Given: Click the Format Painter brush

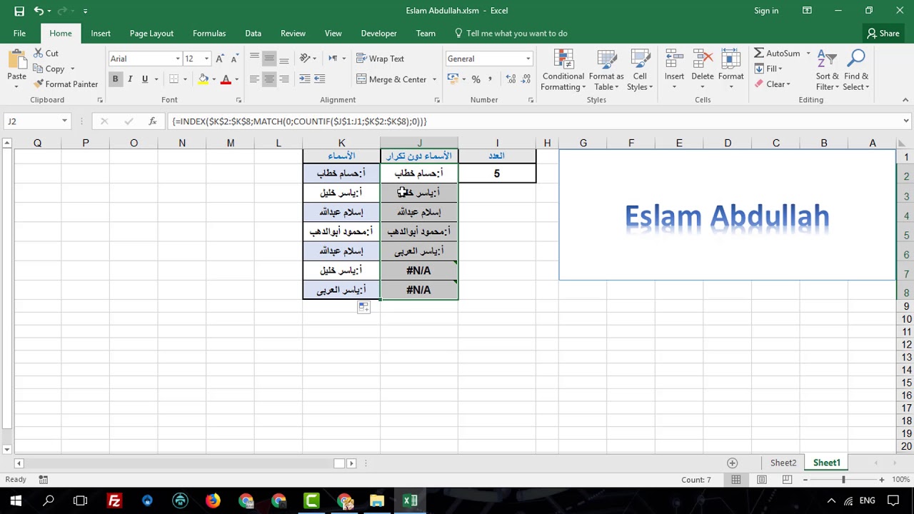Looking at the screenshot, I should [x=38, y=84].
